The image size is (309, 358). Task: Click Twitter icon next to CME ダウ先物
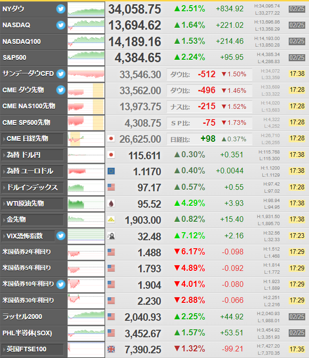(x=61, y=90)
